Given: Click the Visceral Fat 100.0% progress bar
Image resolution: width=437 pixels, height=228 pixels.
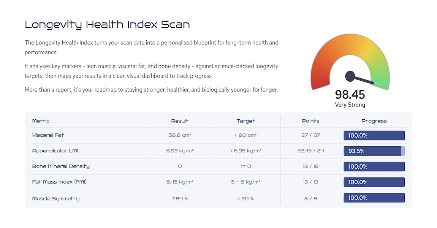Looking at the screenshot, I should tap(374, 135).
